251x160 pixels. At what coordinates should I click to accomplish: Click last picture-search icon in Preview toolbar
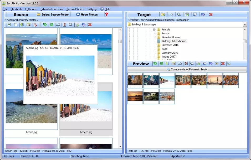coord(229,64)
